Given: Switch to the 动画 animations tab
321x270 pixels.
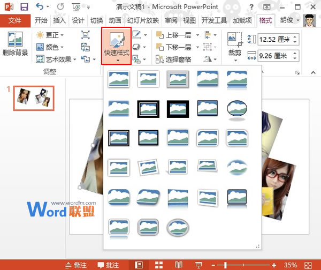Looking at the screenshot, I should tap(115, 20).
